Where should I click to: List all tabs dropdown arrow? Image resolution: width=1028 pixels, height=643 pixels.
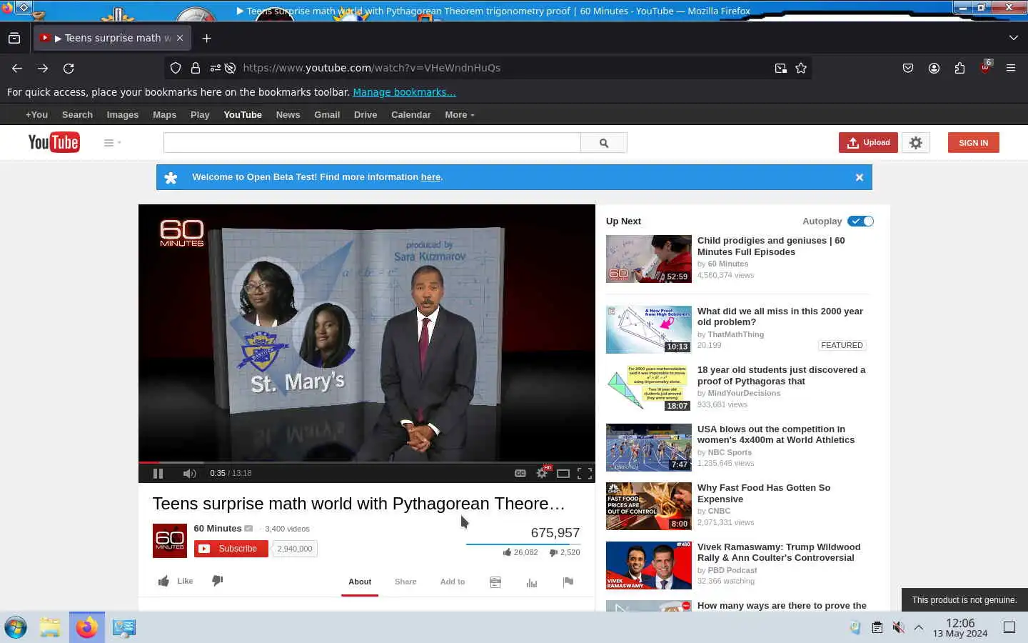[1014, 38]
